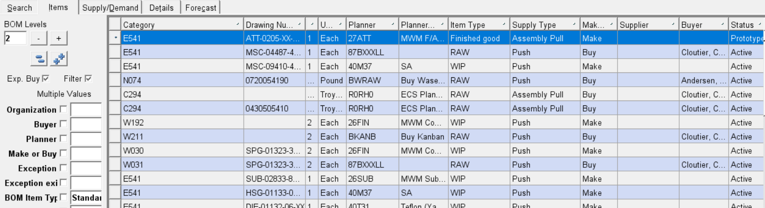Toggle the Filter checkbox
765x208 pixels.
pos(88,78)
